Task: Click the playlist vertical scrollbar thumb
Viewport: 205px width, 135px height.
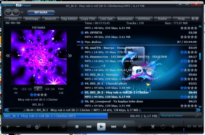Action: click(200, 56)
